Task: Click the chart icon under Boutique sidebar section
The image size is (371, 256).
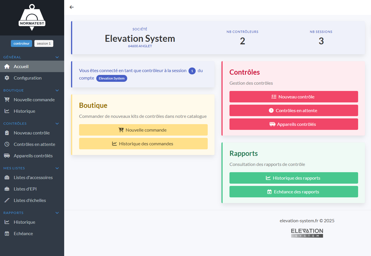Action: 7,111
